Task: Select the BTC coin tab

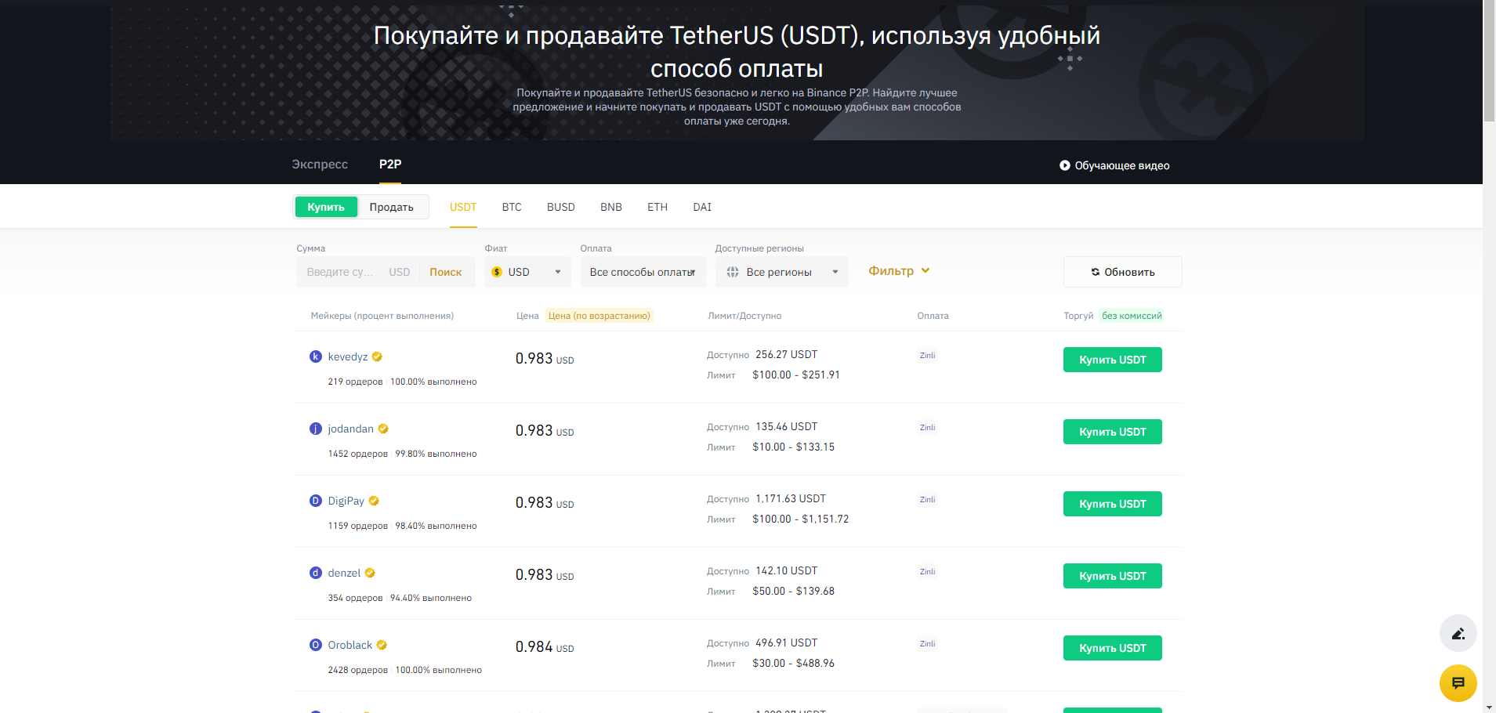Action: (512, 207)
